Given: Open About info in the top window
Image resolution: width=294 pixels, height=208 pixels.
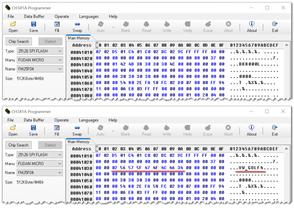Looking at the screenshot, I should pyautogui.click(x=252, y=27).
